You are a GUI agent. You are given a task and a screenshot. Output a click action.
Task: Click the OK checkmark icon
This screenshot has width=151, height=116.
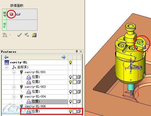(x=20, y=35)
